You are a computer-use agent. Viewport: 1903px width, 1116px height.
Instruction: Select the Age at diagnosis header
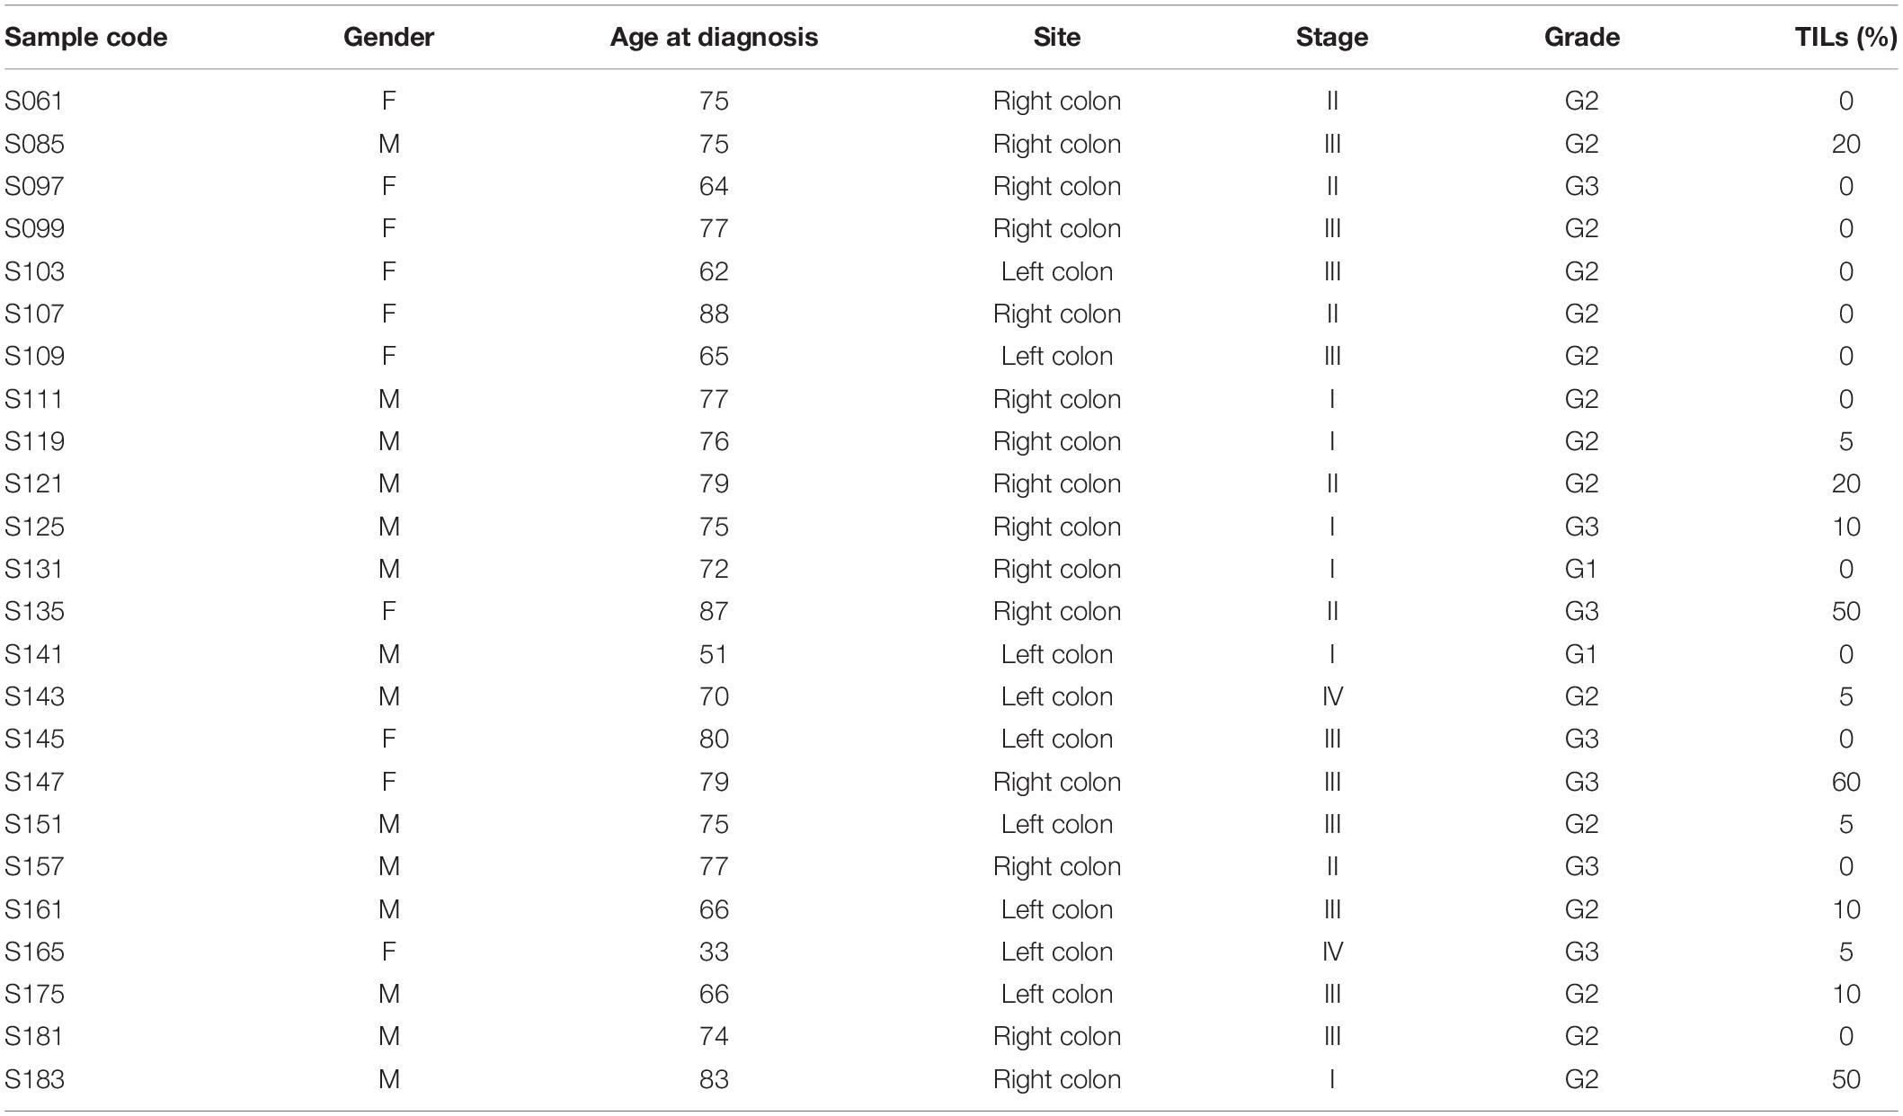click(x=714, y=37)
